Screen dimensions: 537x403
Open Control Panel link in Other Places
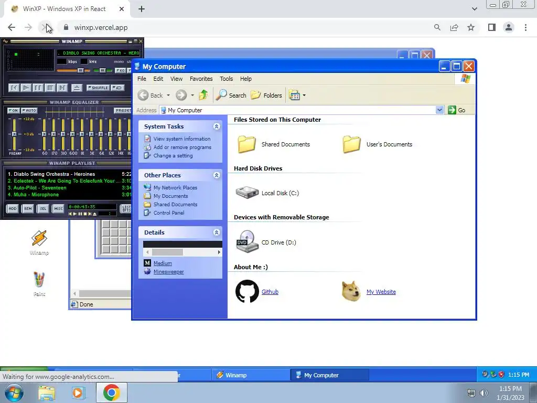pyautogui.click(x=169, y=213)
